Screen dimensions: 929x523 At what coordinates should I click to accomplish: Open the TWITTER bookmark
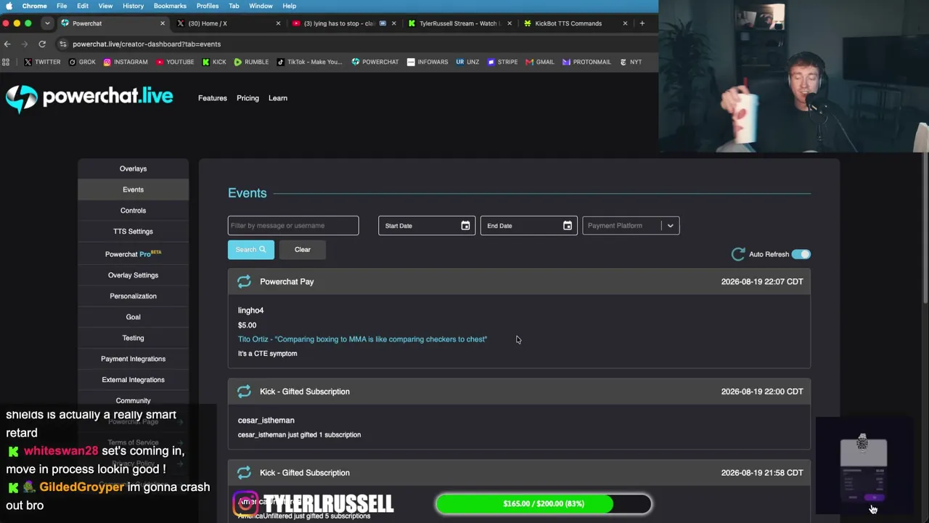[x=42, y=62]
